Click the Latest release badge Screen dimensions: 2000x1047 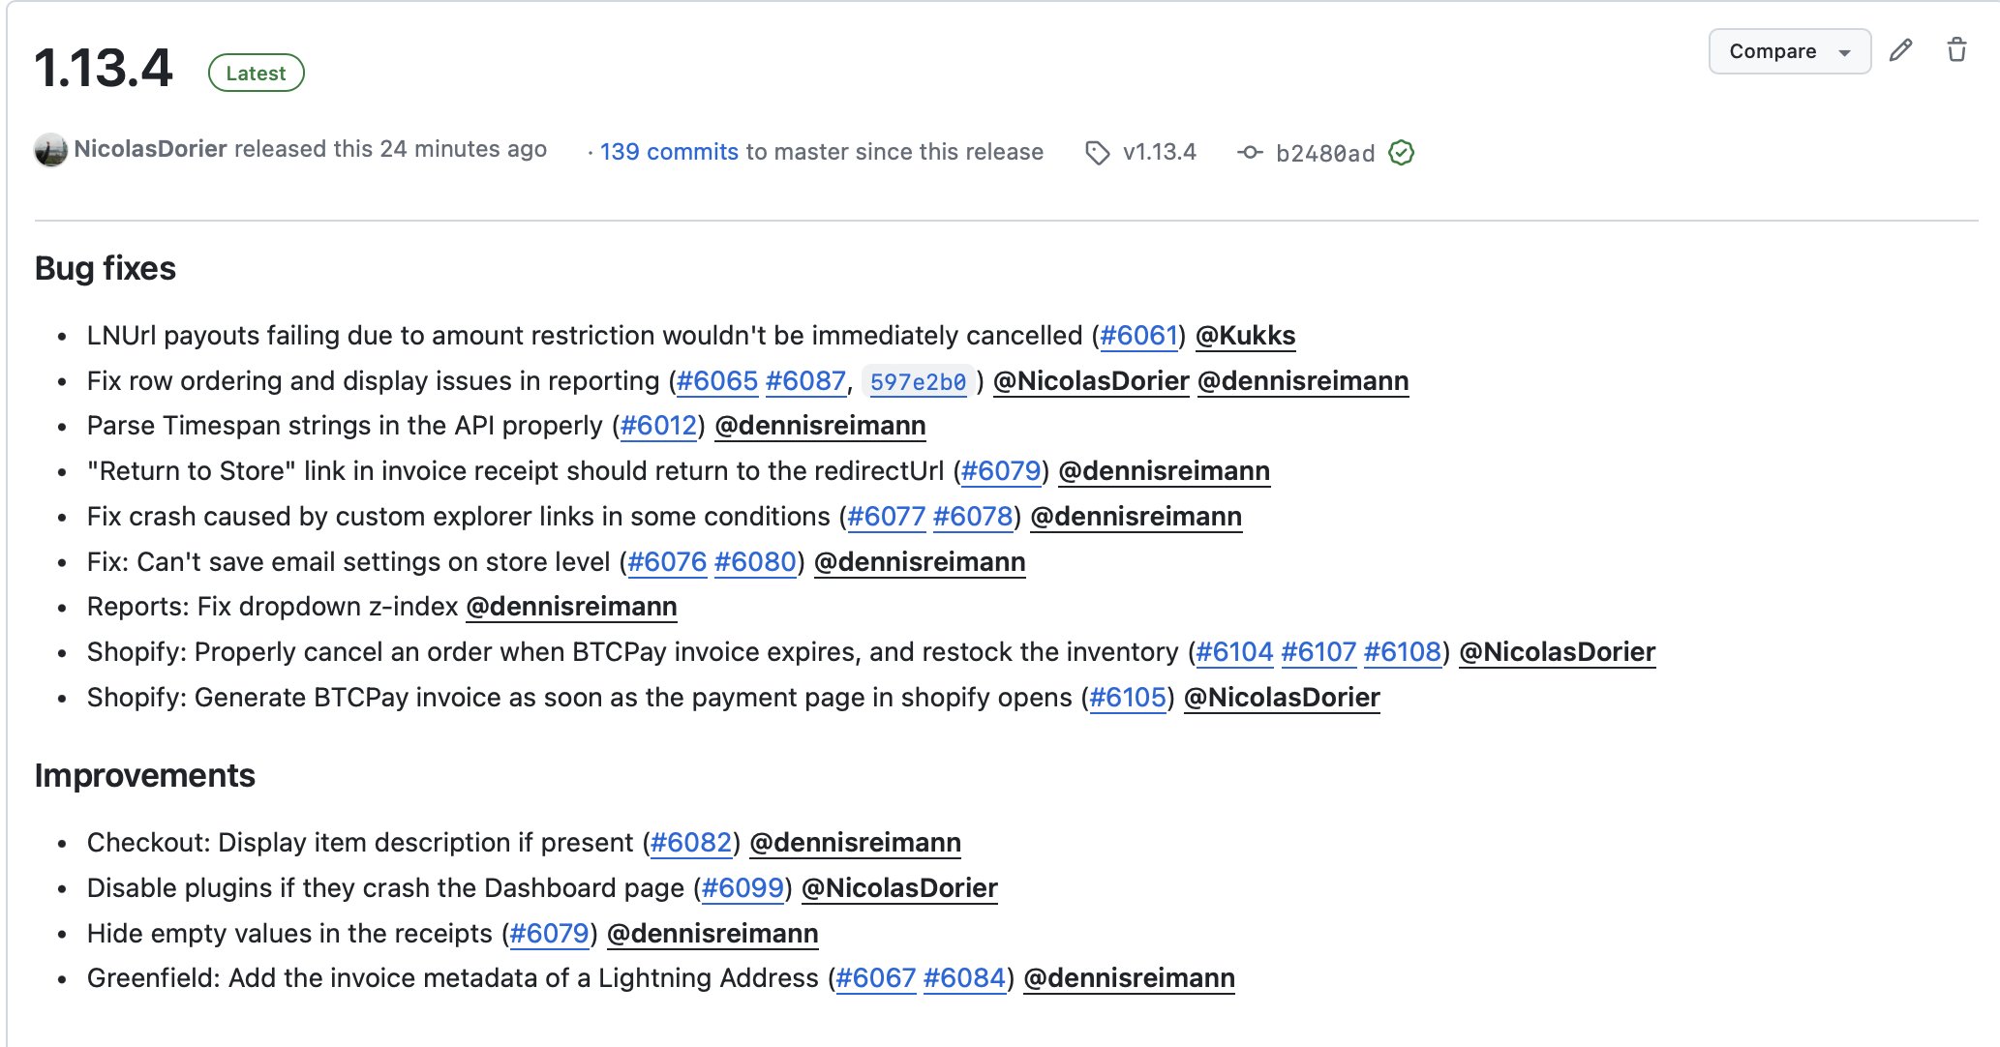point(256,74)
